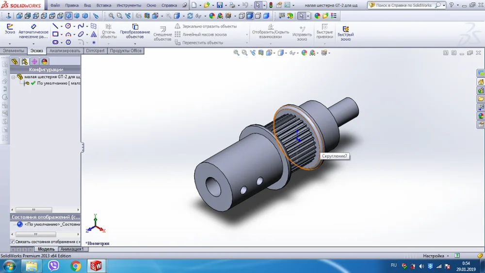Open Viber from the taskbar

pos(53,266)
